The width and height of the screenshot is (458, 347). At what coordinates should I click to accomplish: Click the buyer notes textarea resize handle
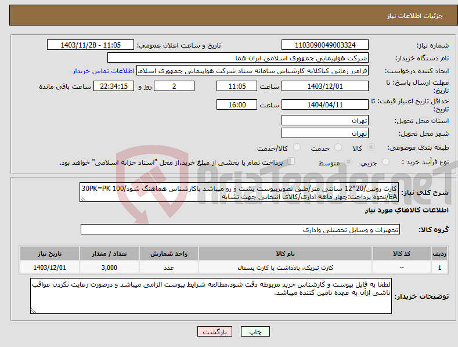tap(33, 310)
